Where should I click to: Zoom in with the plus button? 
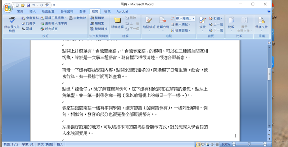265,144
